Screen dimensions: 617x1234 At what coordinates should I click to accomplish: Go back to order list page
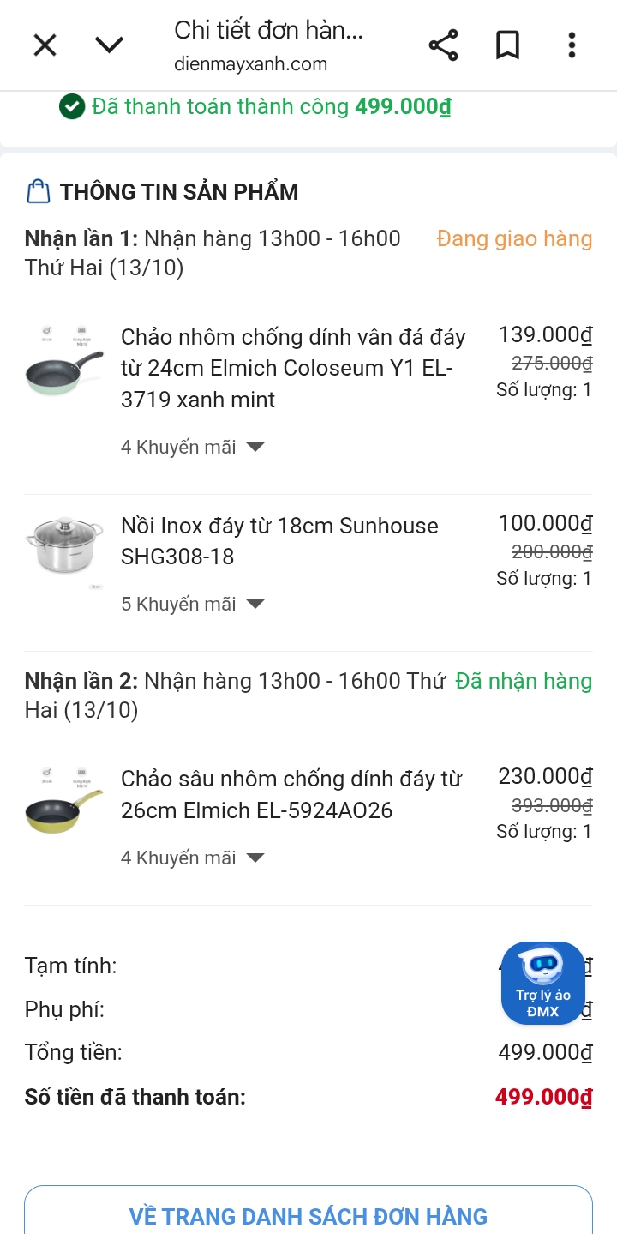(308, 1215)
